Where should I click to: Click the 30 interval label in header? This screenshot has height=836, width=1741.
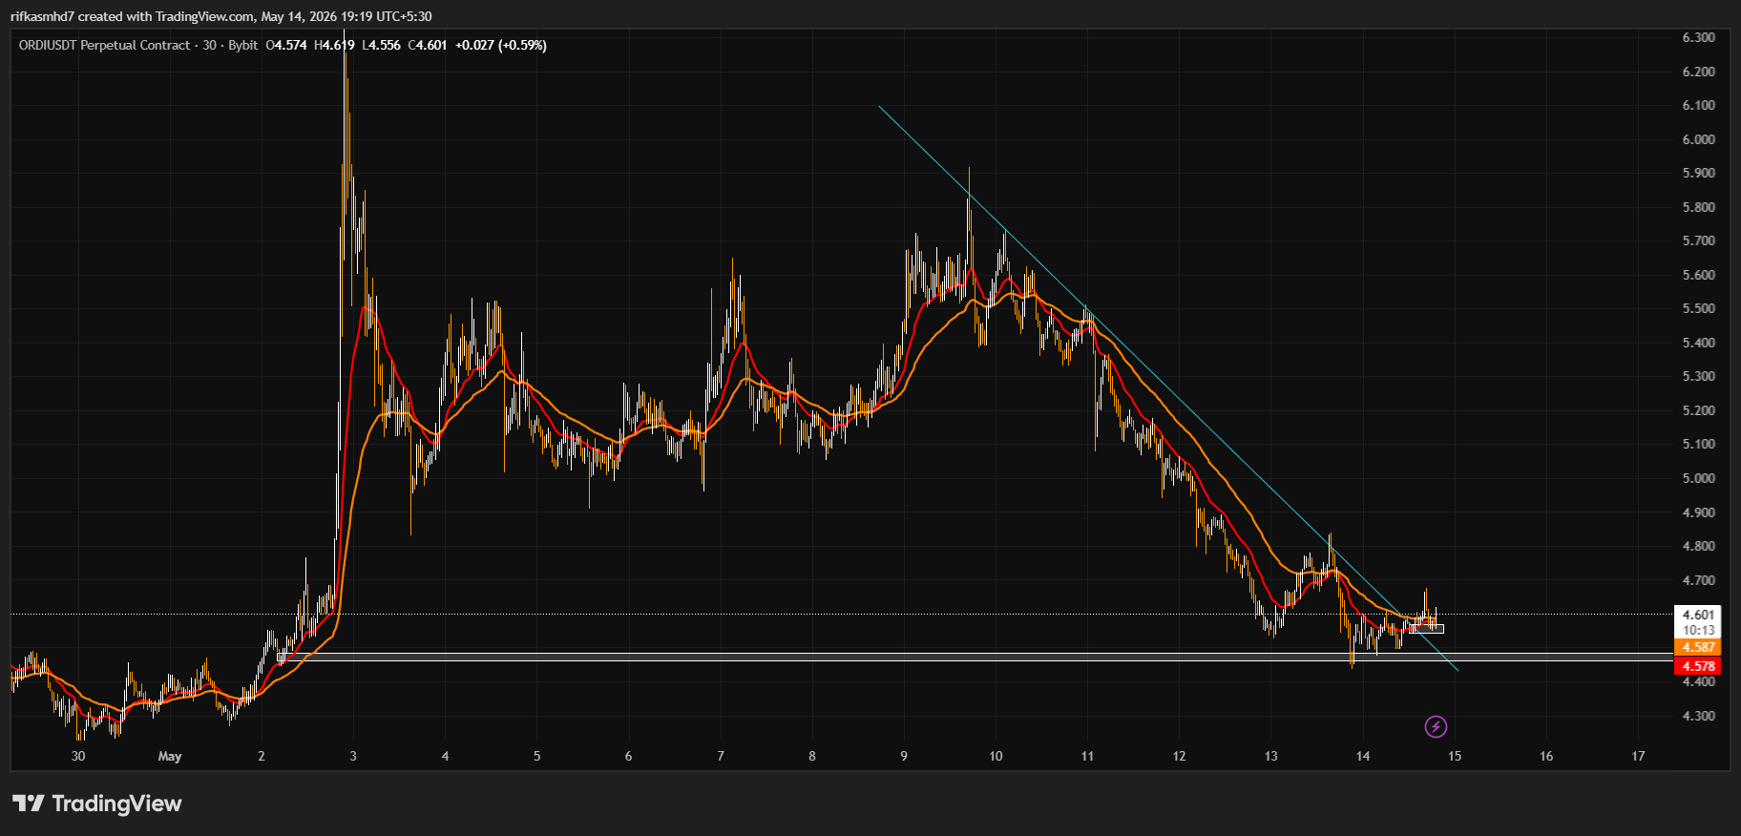tap(210, 45)
